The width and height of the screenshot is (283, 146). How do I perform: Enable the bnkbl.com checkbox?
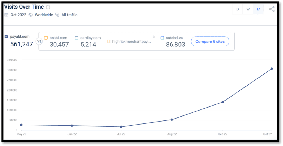46,38
